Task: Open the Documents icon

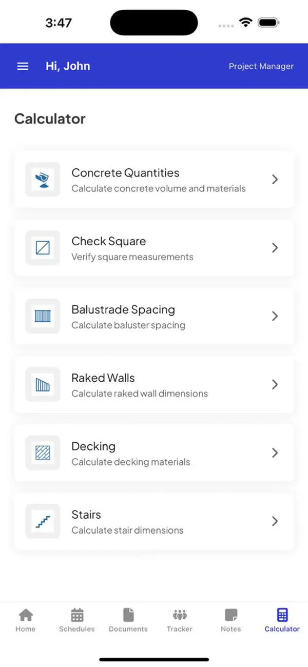Action: click(128, 614)
